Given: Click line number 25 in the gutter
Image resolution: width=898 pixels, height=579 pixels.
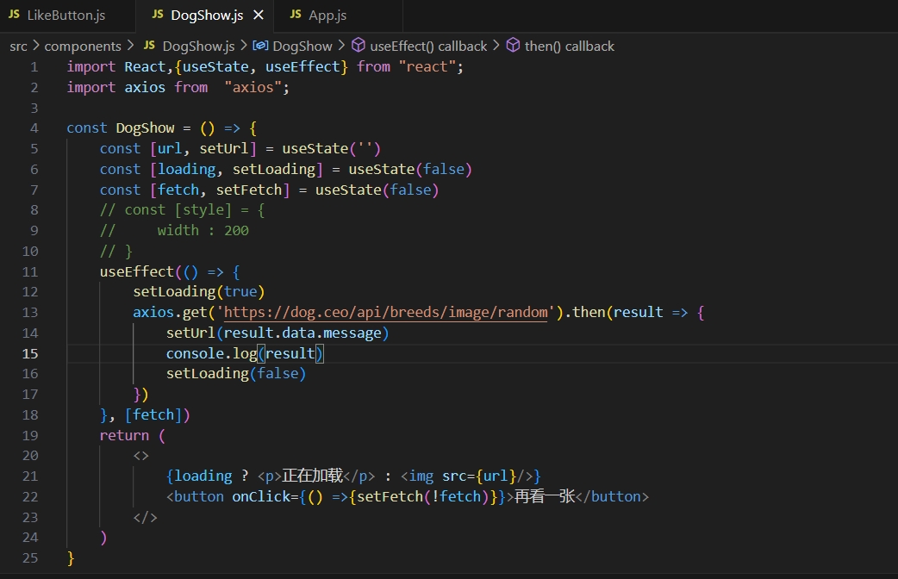Looking at the screenshot, I should tap(30, 558).
